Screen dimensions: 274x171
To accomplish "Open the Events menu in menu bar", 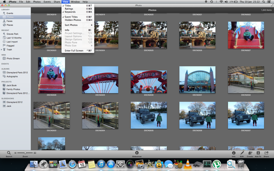I will (x=47, y=2).
